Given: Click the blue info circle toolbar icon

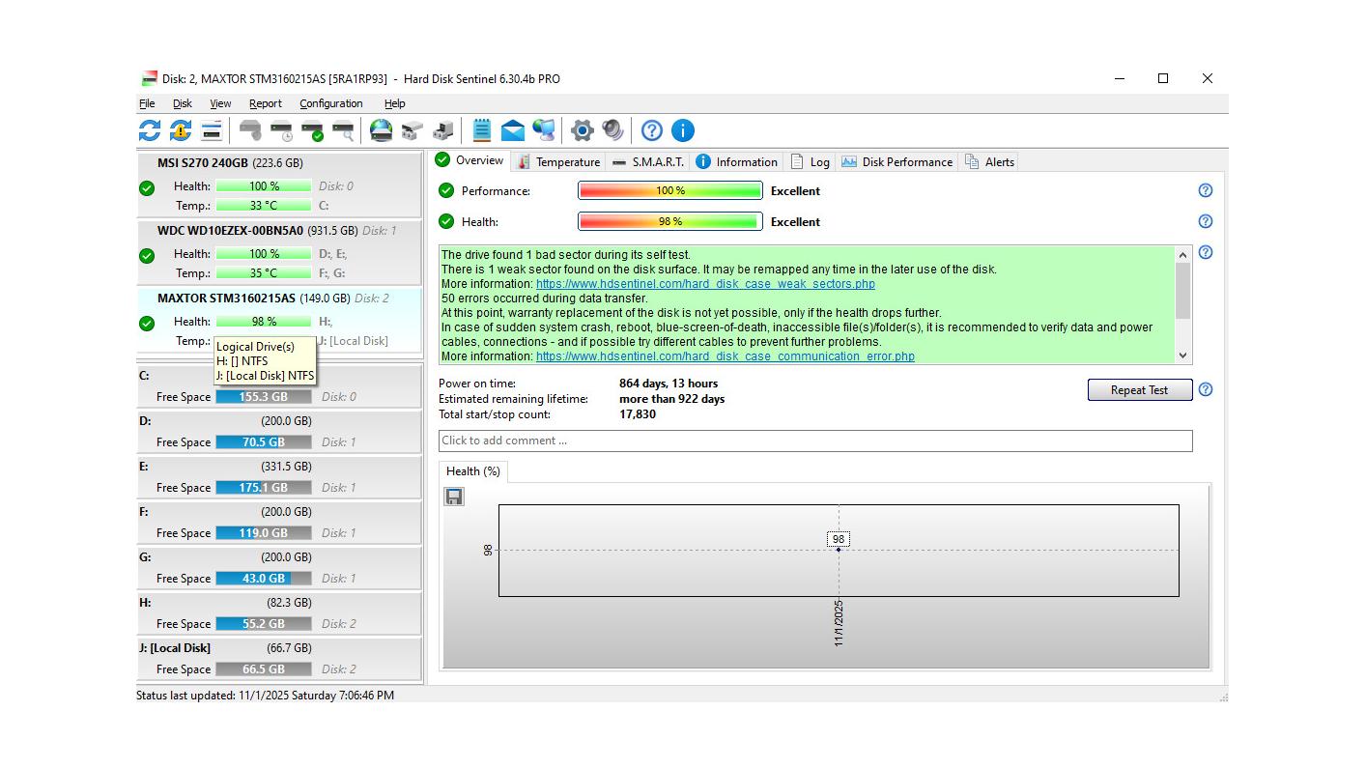Looking at the screenshot, I should (x=682, y=130).
